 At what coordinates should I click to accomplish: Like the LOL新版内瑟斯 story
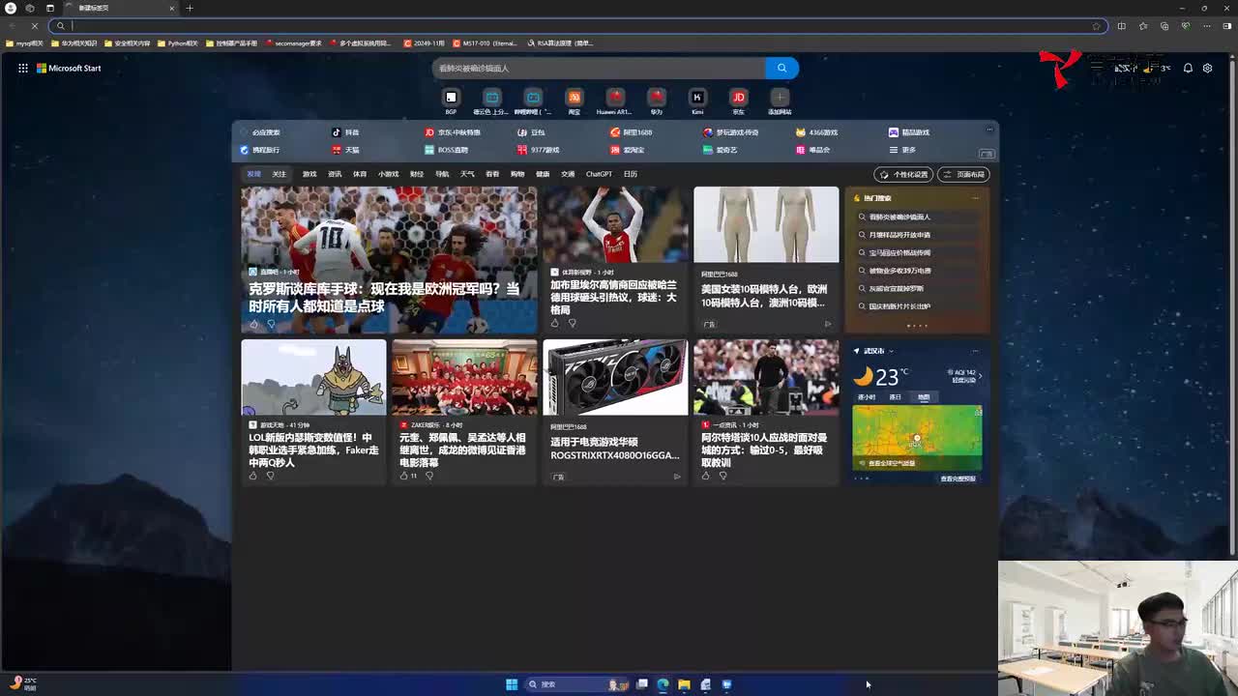pos(253,476)
